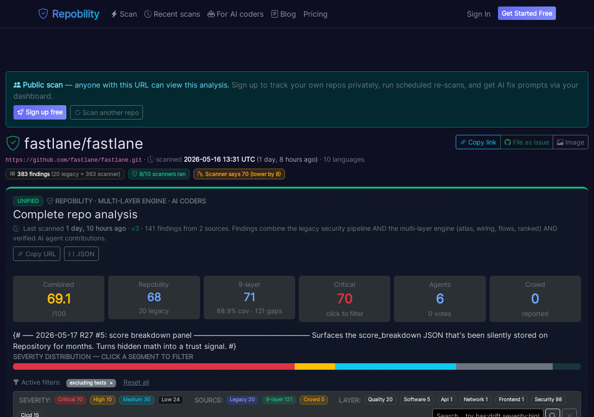Click the 383 findings badge
This screenshot has height=417, width=594.
point(65,174)
